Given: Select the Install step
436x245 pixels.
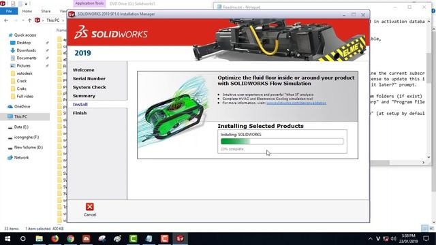Looking at the screenshot, I should (x=80, y=104).
